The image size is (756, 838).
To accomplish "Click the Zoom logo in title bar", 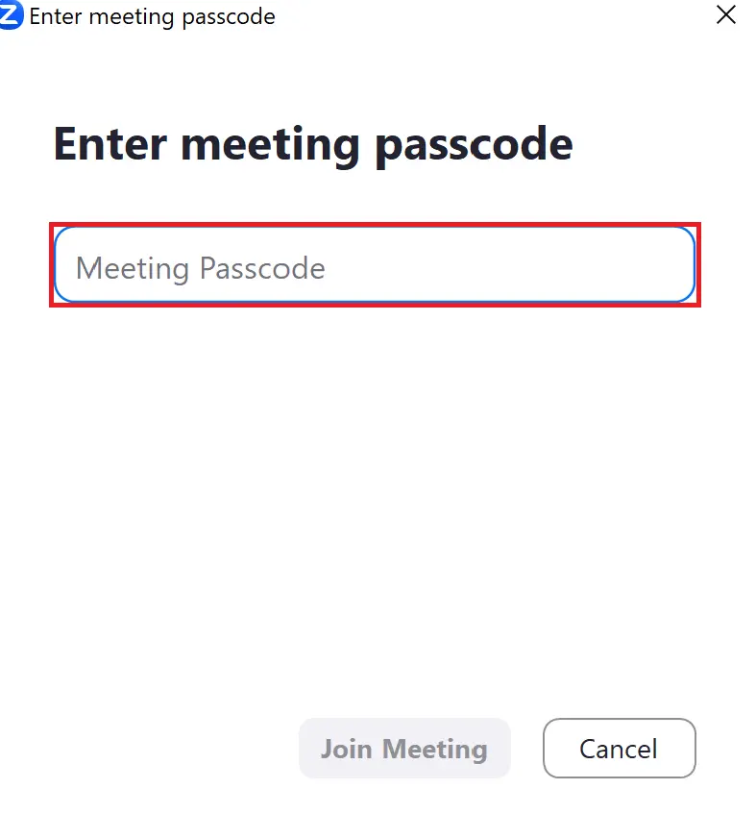I will (x=11, y=15).
